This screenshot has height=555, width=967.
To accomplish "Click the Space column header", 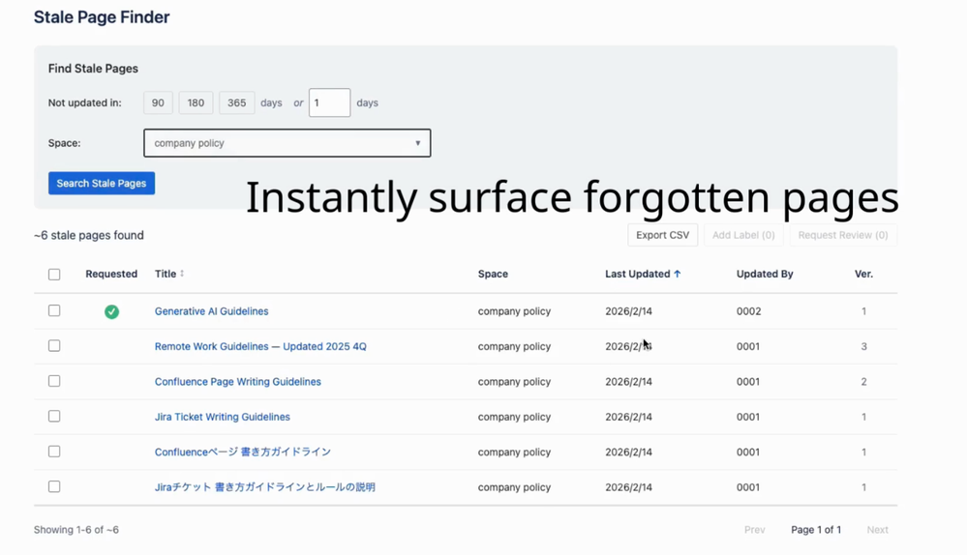I will (493, 274).
